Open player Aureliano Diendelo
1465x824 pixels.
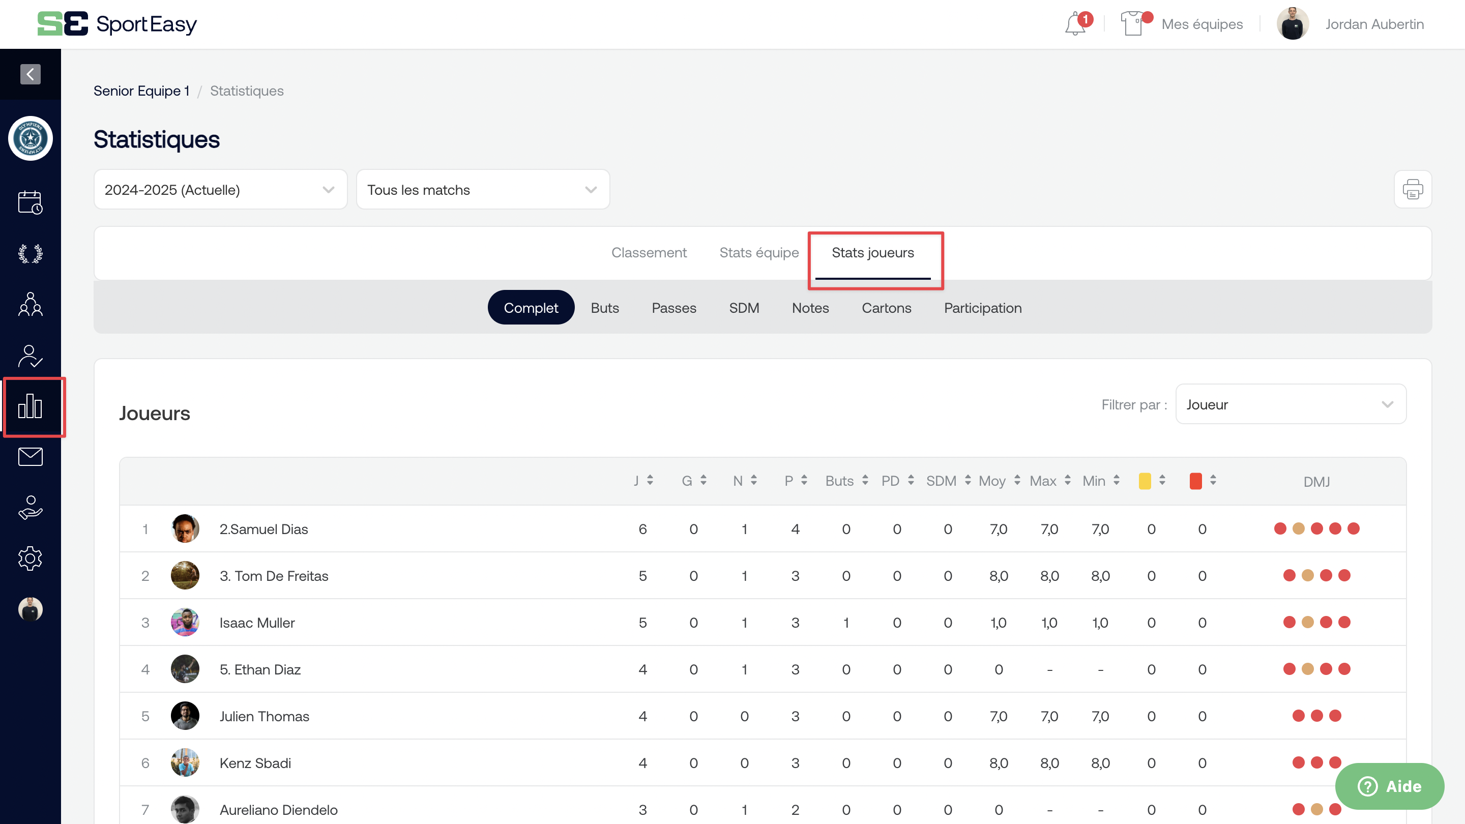pos(279,810)
